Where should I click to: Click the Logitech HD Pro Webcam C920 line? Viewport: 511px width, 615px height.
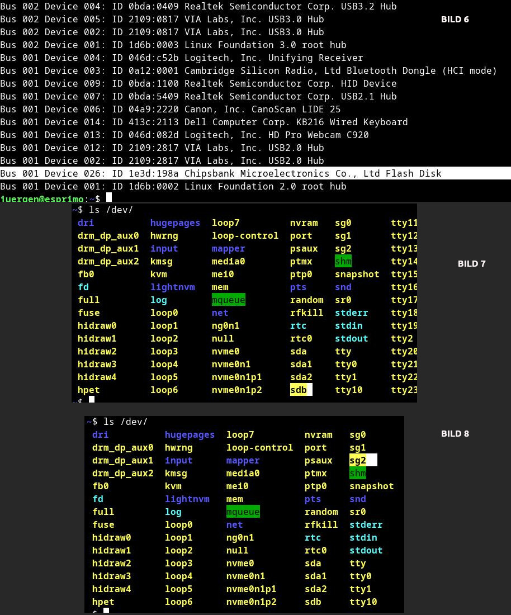[184, 135]
